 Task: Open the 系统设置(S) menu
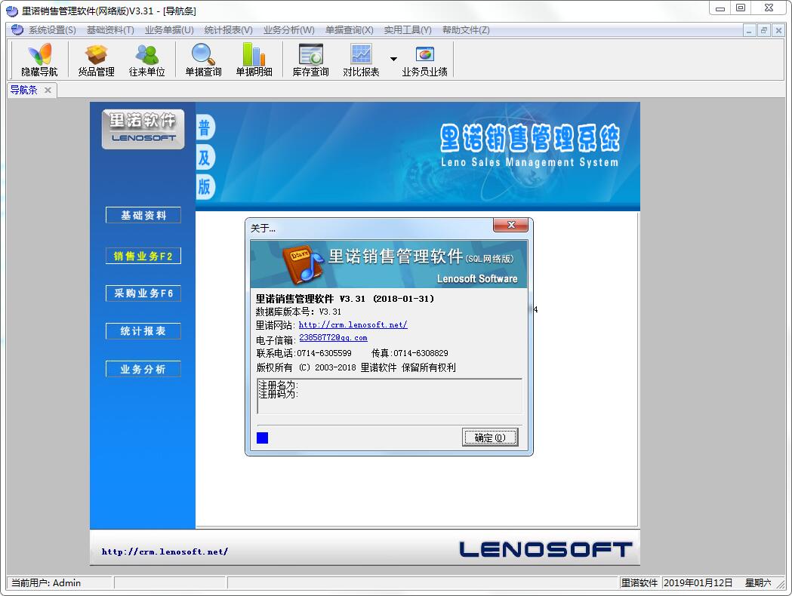tap(52, 29)
